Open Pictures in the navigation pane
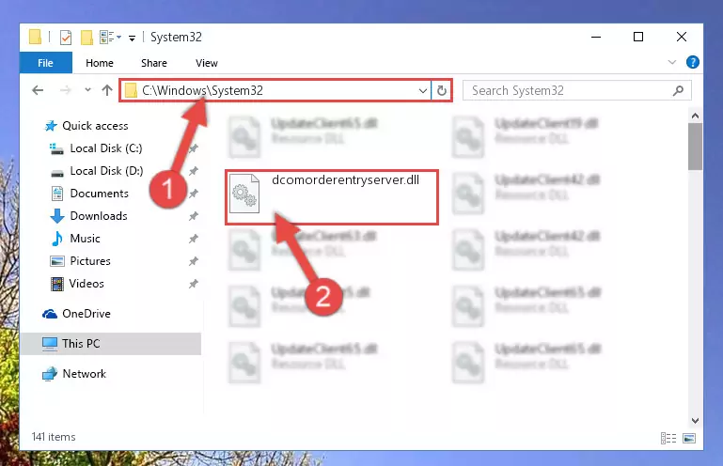The height and width of the screenshot is (466, 723). click(x=90, y=261)
